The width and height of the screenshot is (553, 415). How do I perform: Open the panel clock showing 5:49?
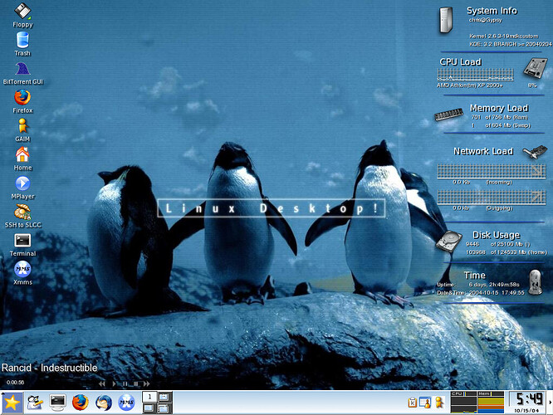[x=526, y=403]
